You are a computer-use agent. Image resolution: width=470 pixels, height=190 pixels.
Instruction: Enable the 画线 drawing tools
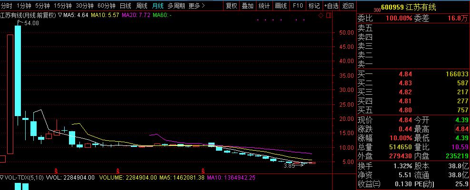(281, 6)
